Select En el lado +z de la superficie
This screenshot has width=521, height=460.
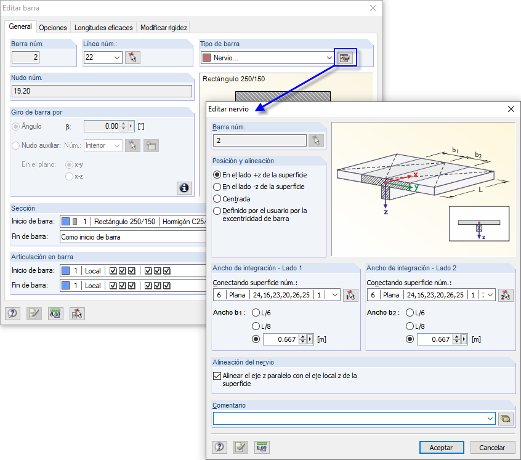[217, 175]
